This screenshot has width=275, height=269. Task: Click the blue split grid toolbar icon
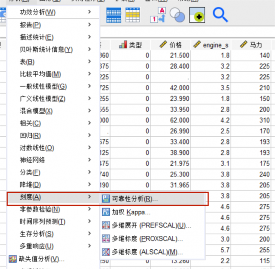coord(113,15)
